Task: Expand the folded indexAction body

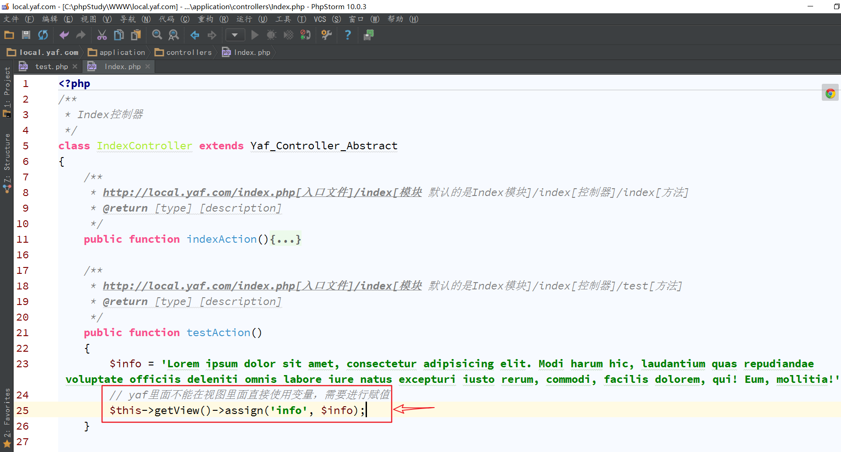Action: pos(286,240)
